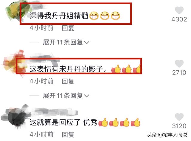Click the chevron after the second 展开11条回复

click(87, 96)
